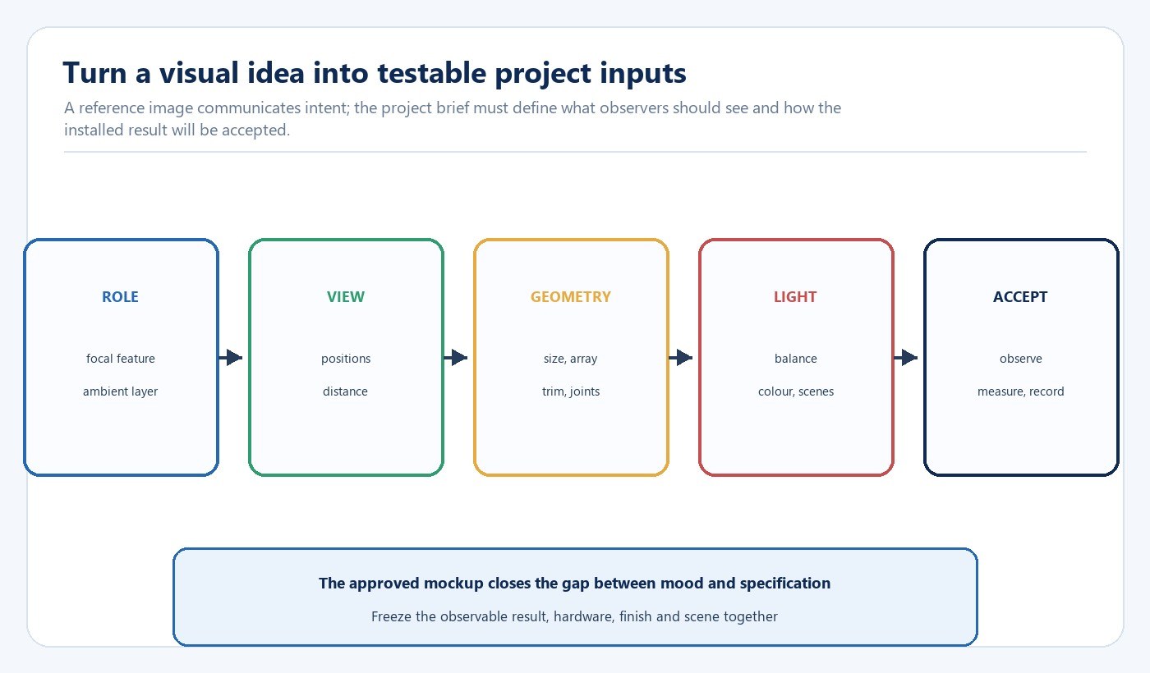Viewport: 1150px width, 673px height.
Task: Click the arrow between VIEW and GEOMETRY
Action: point(456,358)
